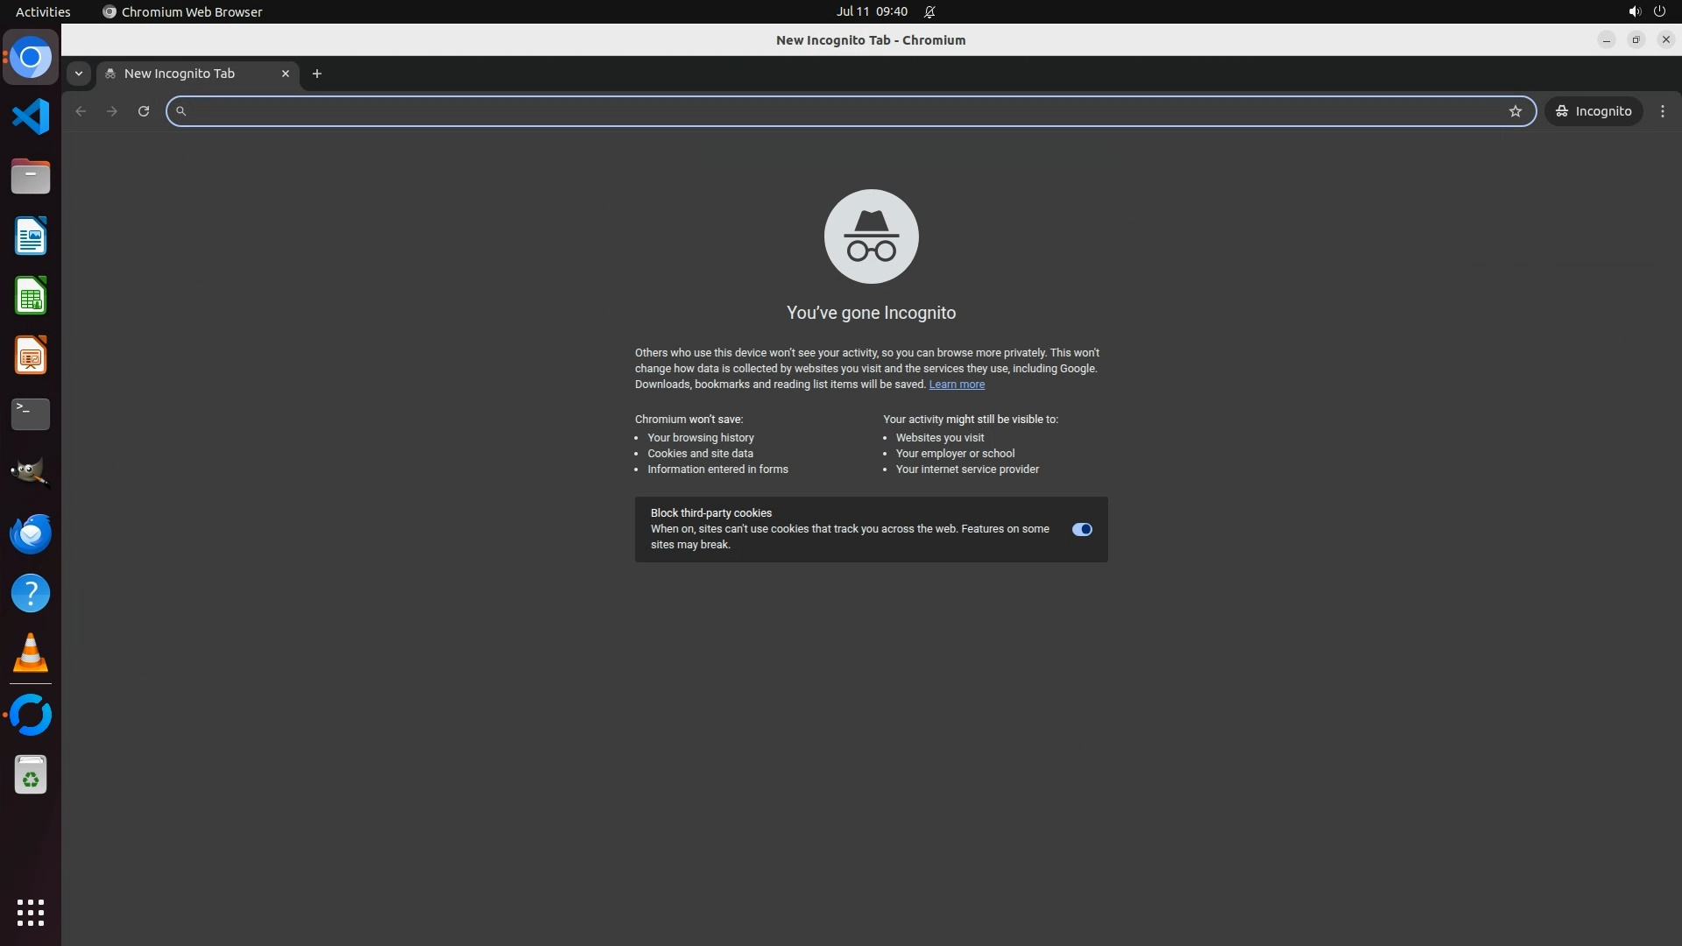Click the forward navigation arrow
The width and height of the screenshot is (1682, 946).
(112, 111)
